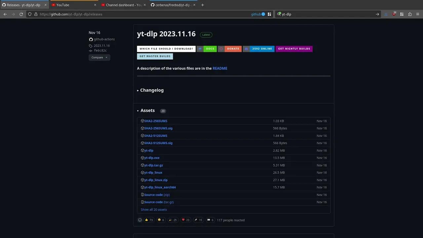Click the github-actions avatar icon
The height and width of the screenshot is (238, 423).
(x=91, y=39)
